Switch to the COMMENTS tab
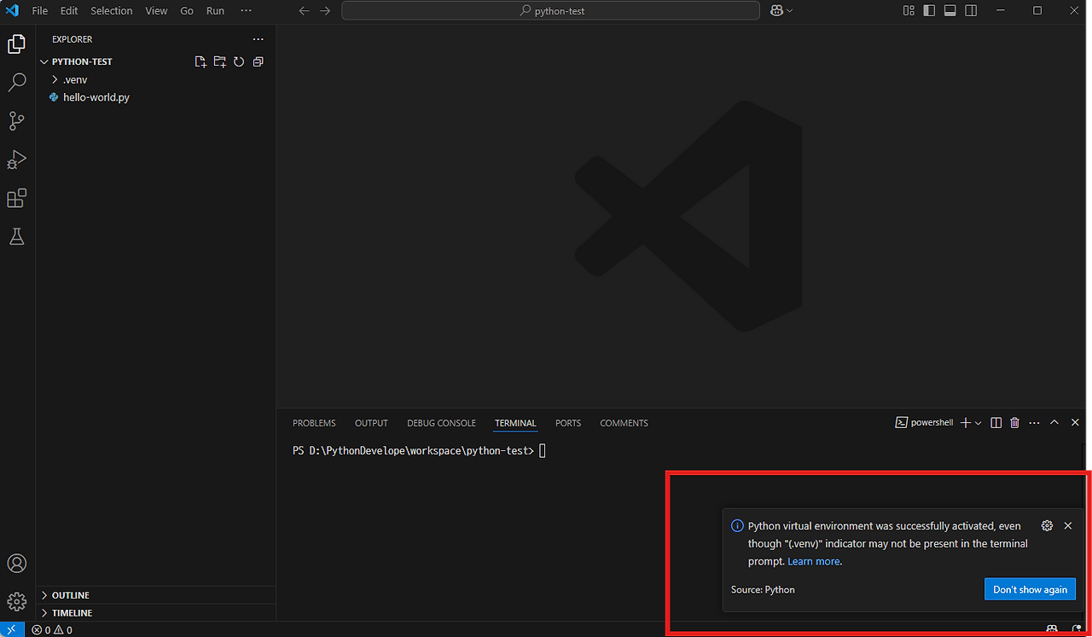Viewport: 1092px width, 637px height. click(624, 423)
